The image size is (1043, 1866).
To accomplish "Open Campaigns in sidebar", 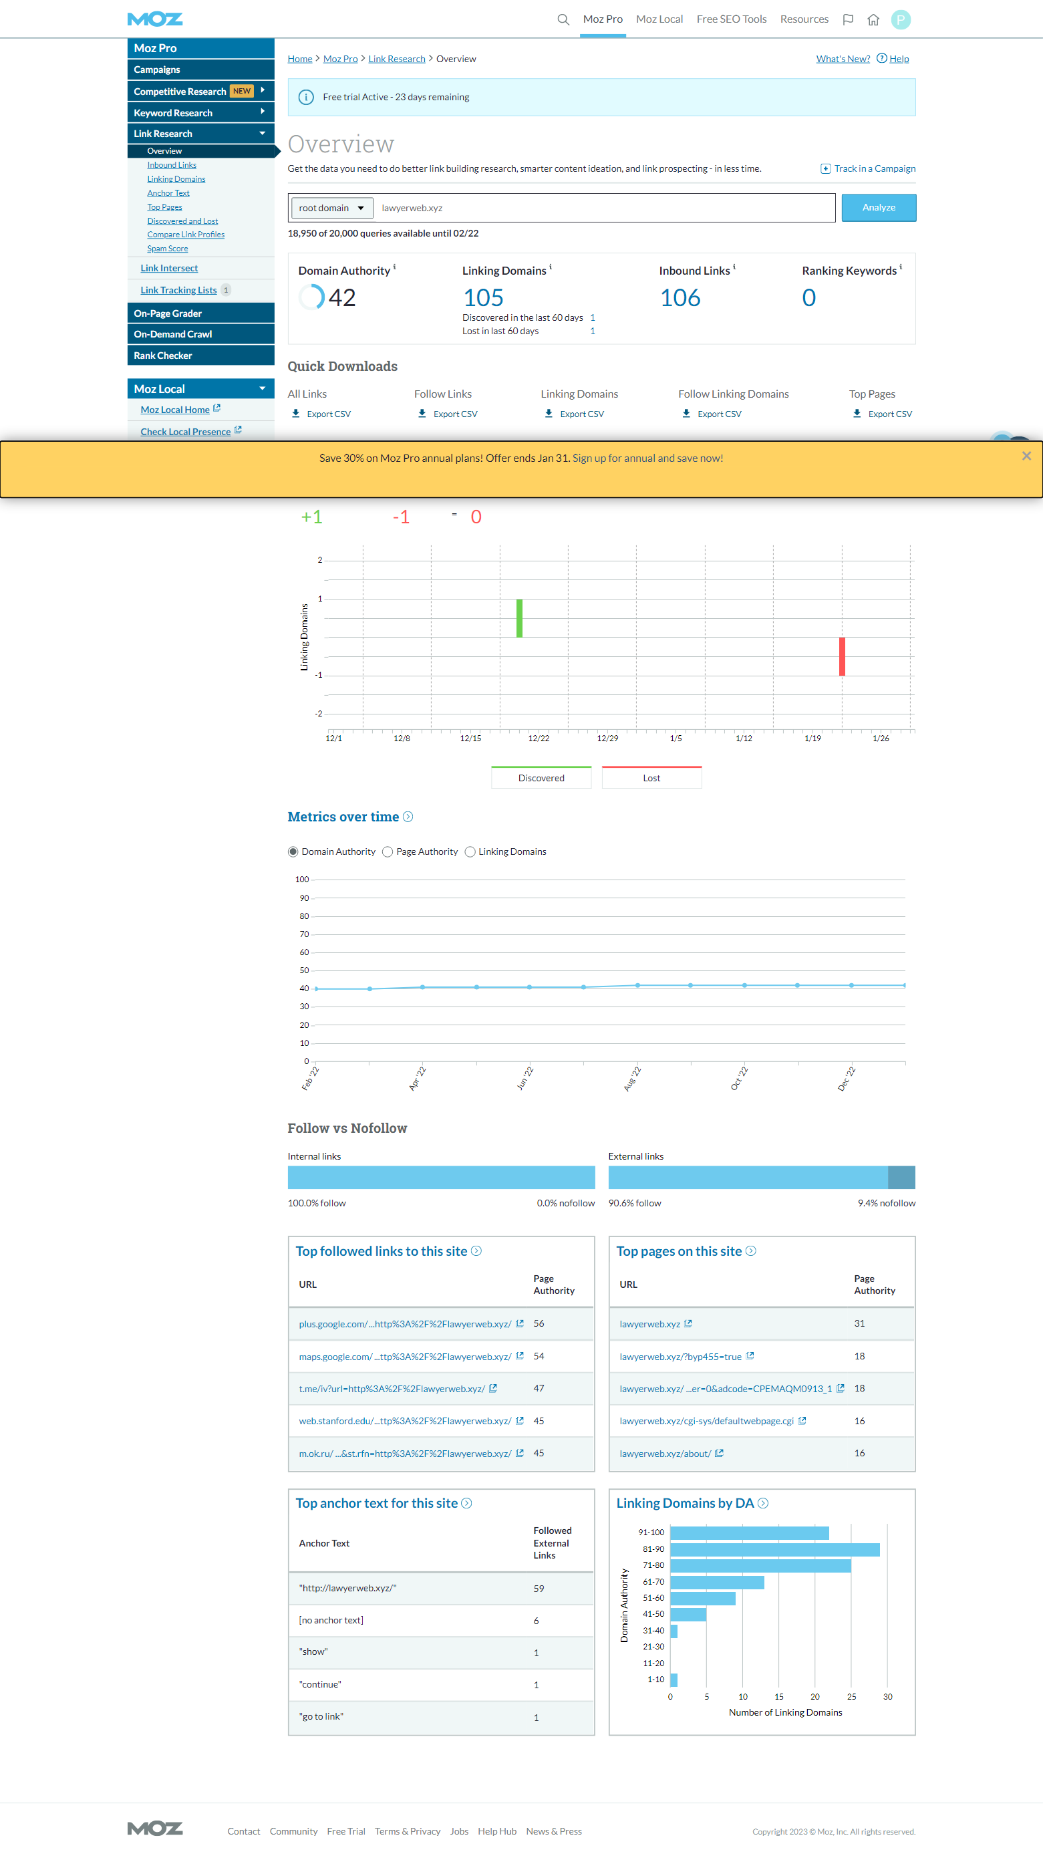I will click(x=200, y=70).
